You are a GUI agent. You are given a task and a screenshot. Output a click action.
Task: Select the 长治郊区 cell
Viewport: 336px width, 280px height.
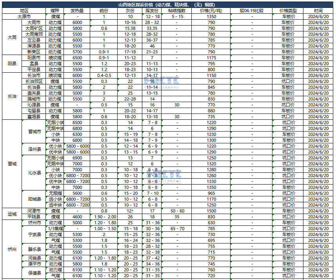[34, 82]
